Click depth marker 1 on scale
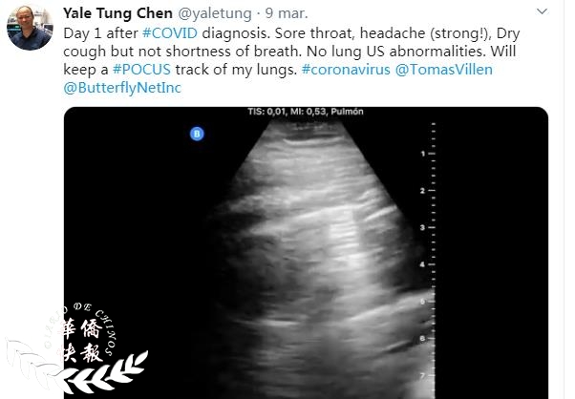 [x=423, y=154]
